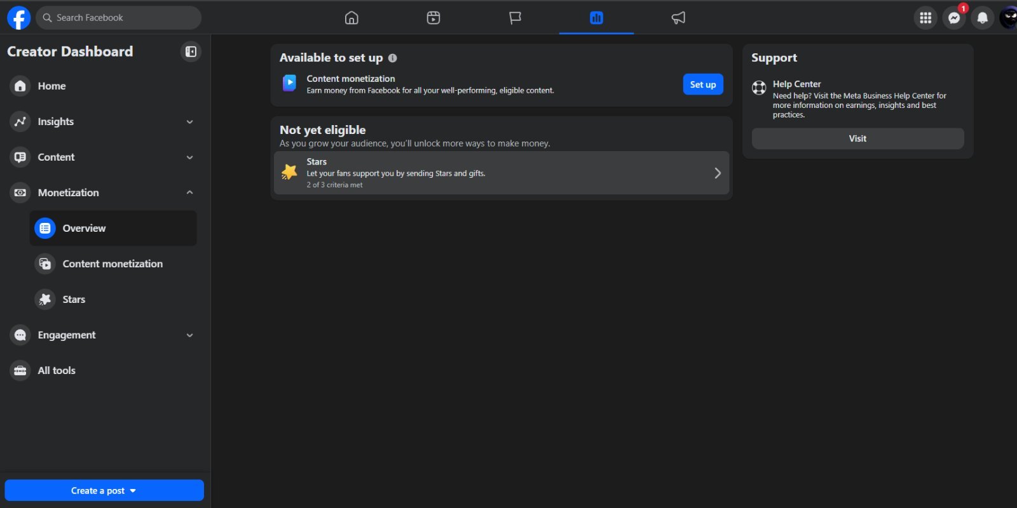
Task: Click the Support heading
Action: 774,58
